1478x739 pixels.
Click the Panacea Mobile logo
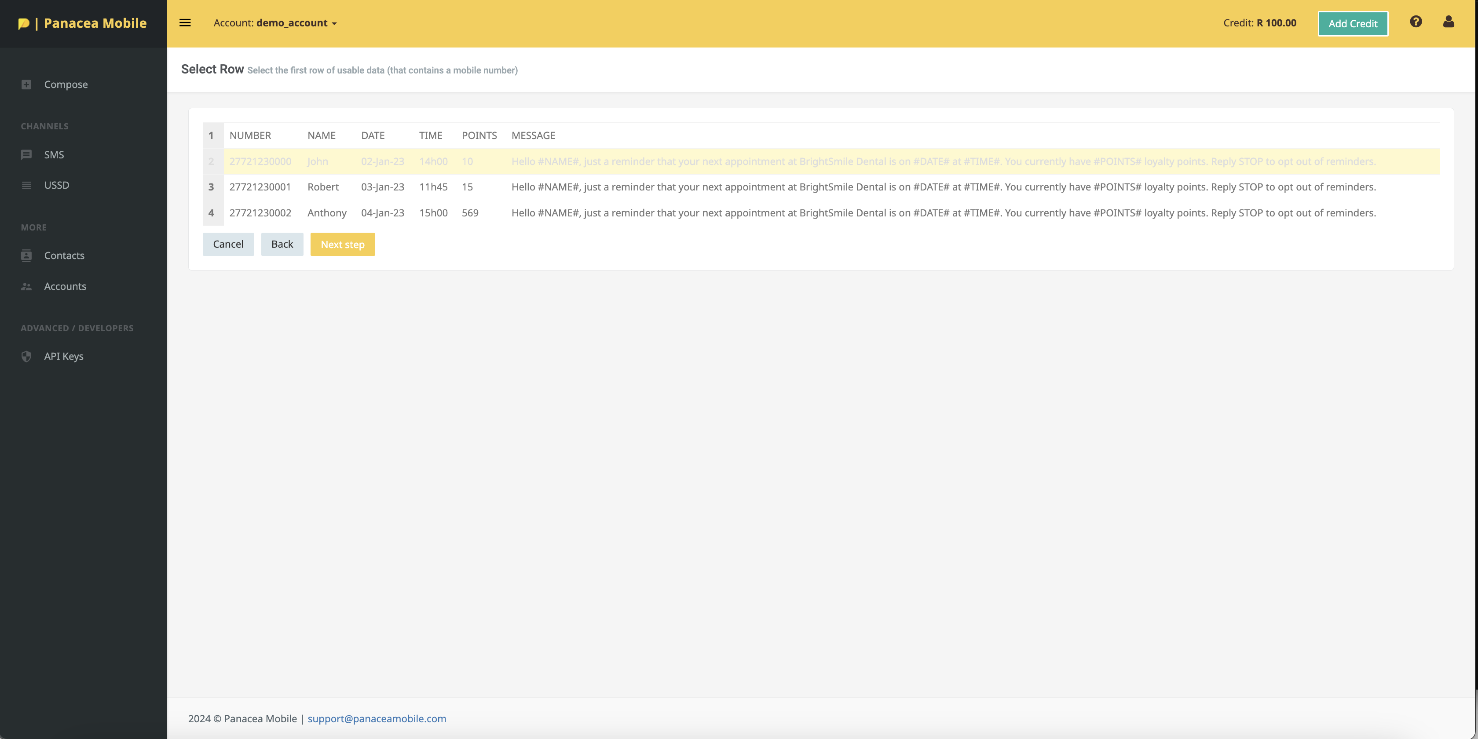(83, 23)
